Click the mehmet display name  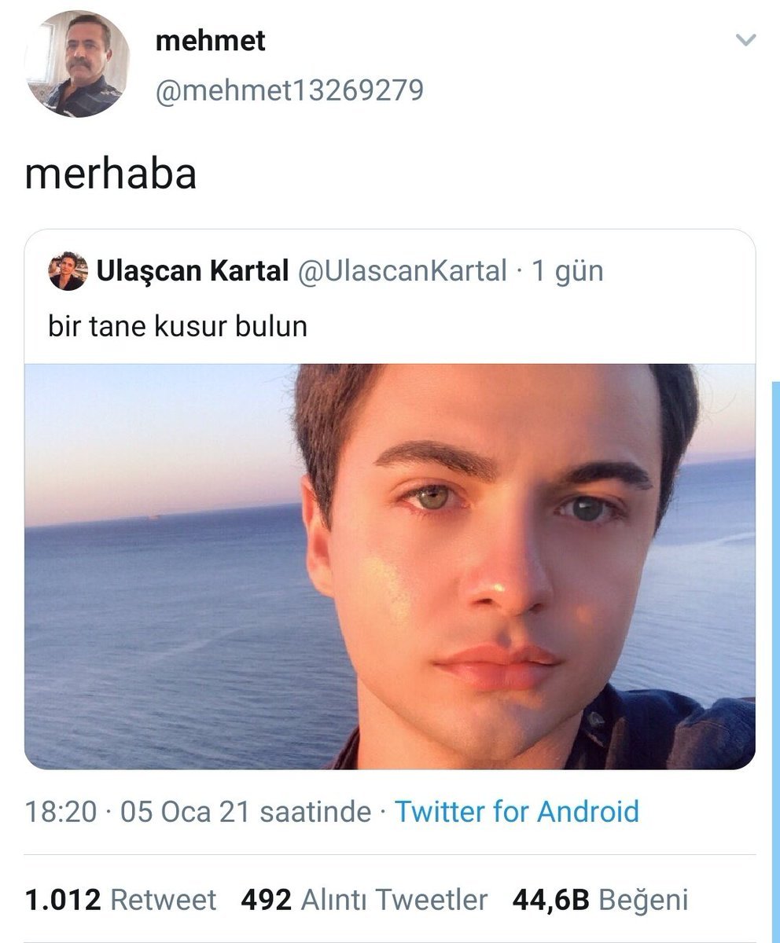[210, 41]
